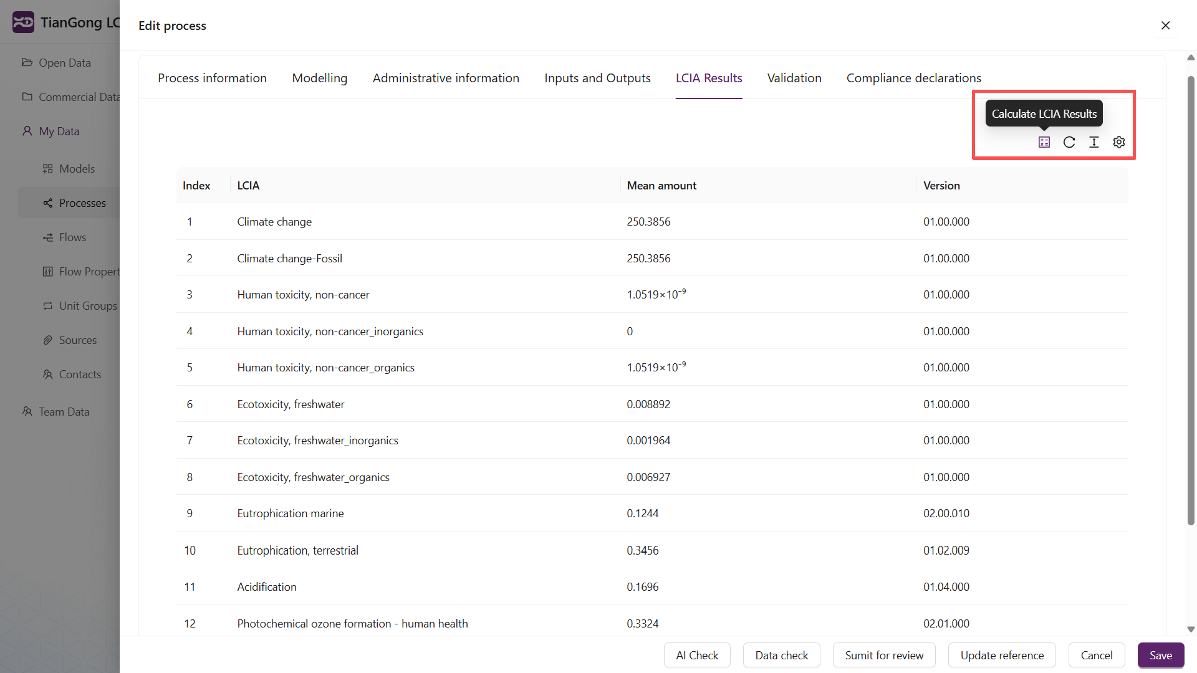Open the table column settings gear icon
Screen dimensions: 1197x673
pos(1119,142)
